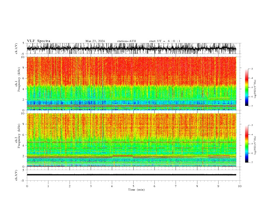Click time axis tick label "7"

coord(176,186)
